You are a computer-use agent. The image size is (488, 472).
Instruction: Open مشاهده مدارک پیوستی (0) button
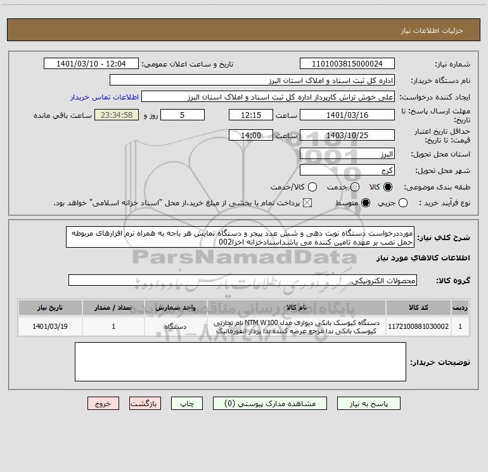[x=270, y=403]
